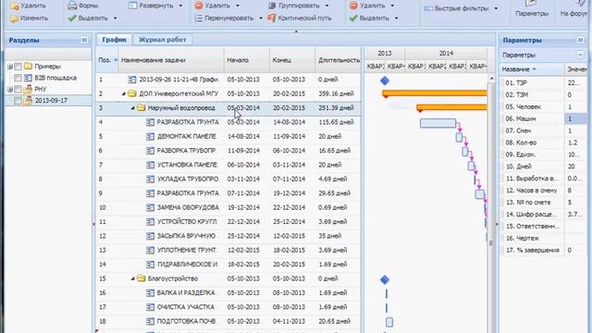
Task: Click the value cell of 06. Машин
Action: 575,118
